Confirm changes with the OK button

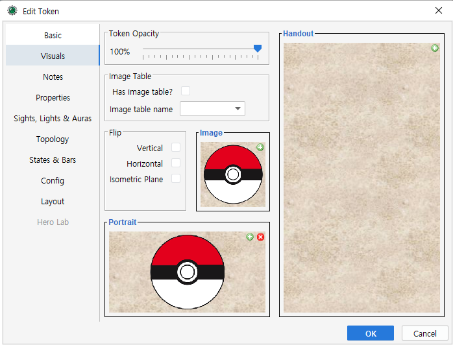tap(371, 333)
